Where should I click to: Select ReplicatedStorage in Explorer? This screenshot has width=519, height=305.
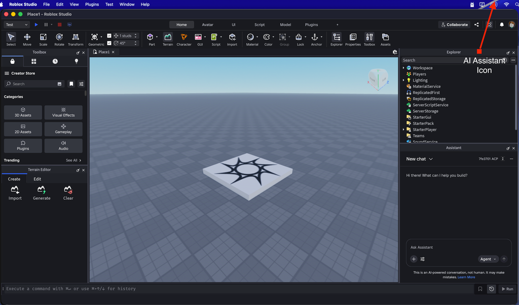pos(429,99)
